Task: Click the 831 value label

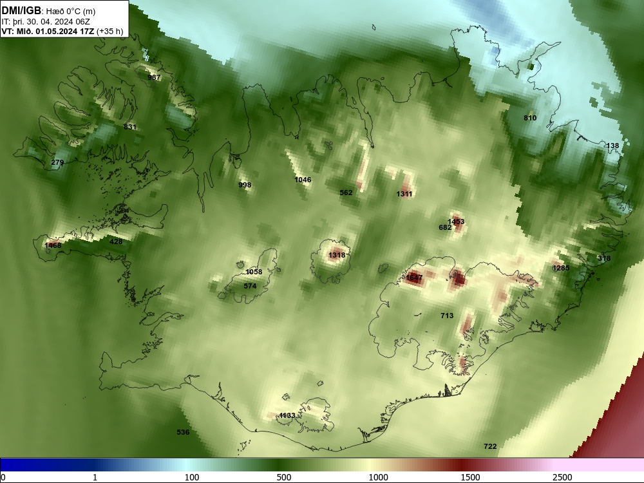Action: coord(130,127)
